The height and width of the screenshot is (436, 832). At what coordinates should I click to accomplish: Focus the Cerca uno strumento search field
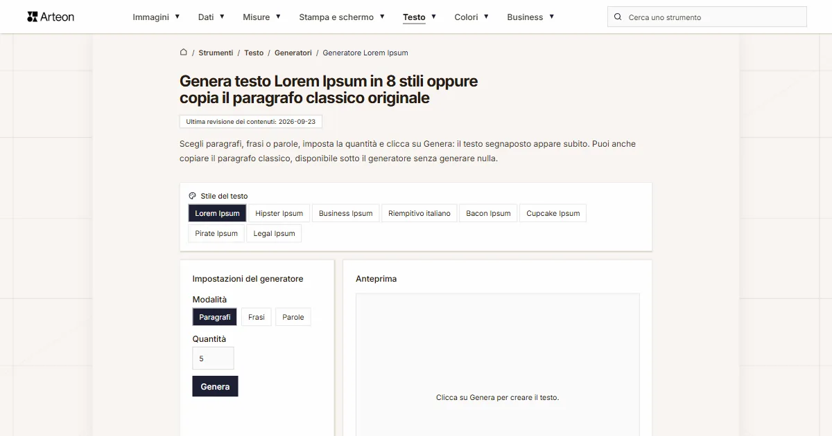tap(707, 17)
